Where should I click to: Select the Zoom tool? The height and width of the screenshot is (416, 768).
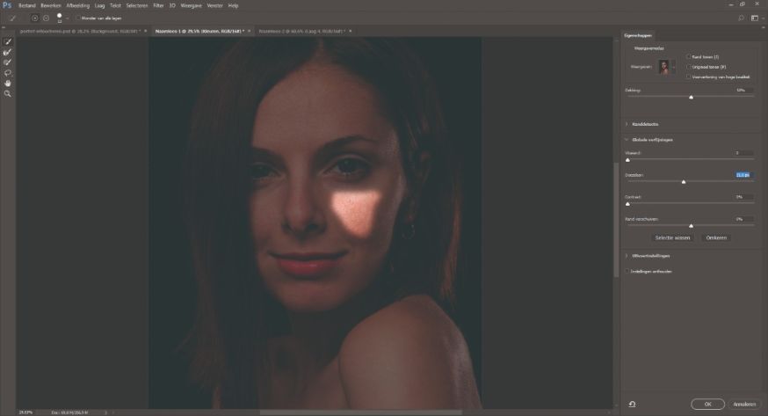tap(8, 93)
